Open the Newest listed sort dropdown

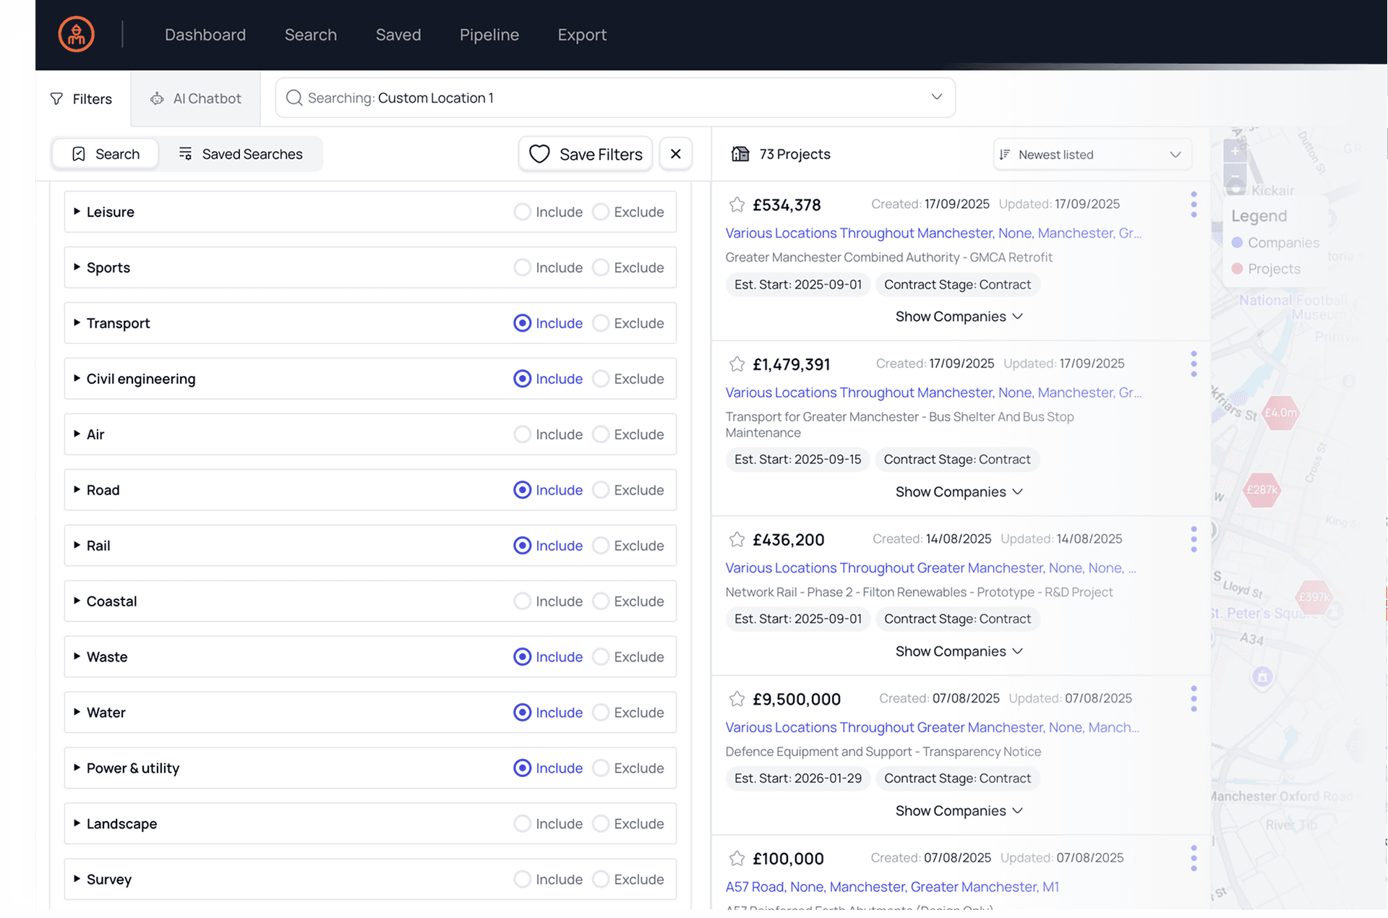pos(1092,155)
